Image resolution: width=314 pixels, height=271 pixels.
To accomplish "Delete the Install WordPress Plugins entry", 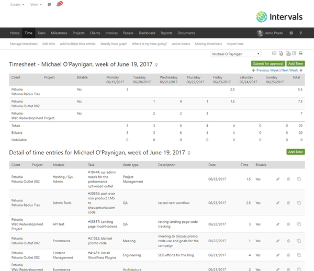I will (288, 255).
